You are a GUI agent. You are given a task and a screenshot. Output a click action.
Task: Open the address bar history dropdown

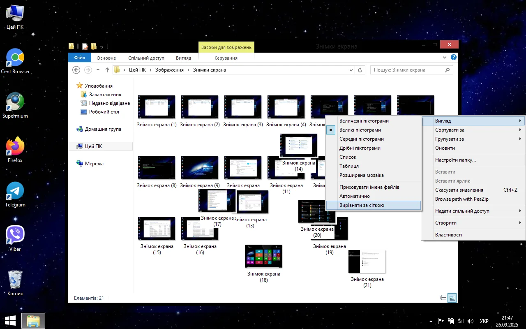pos(351,70)
